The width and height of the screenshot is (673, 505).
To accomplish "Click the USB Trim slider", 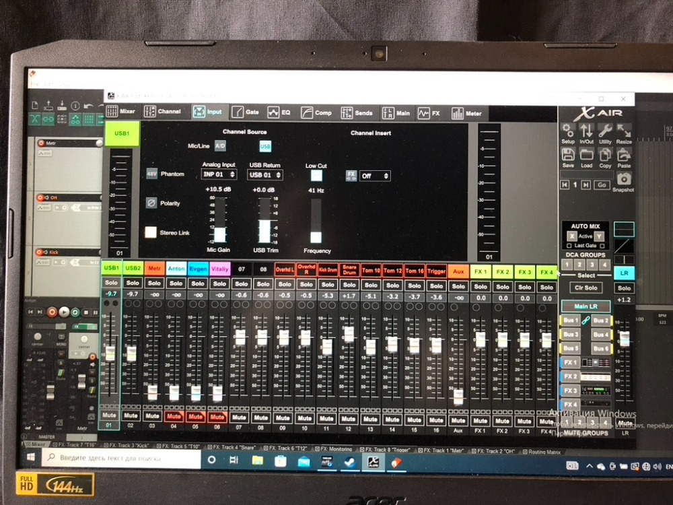I will pyautogui.click(x=264, y=220).
